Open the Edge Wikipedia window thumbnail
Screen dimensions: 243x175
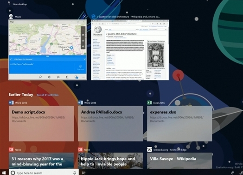130,50
